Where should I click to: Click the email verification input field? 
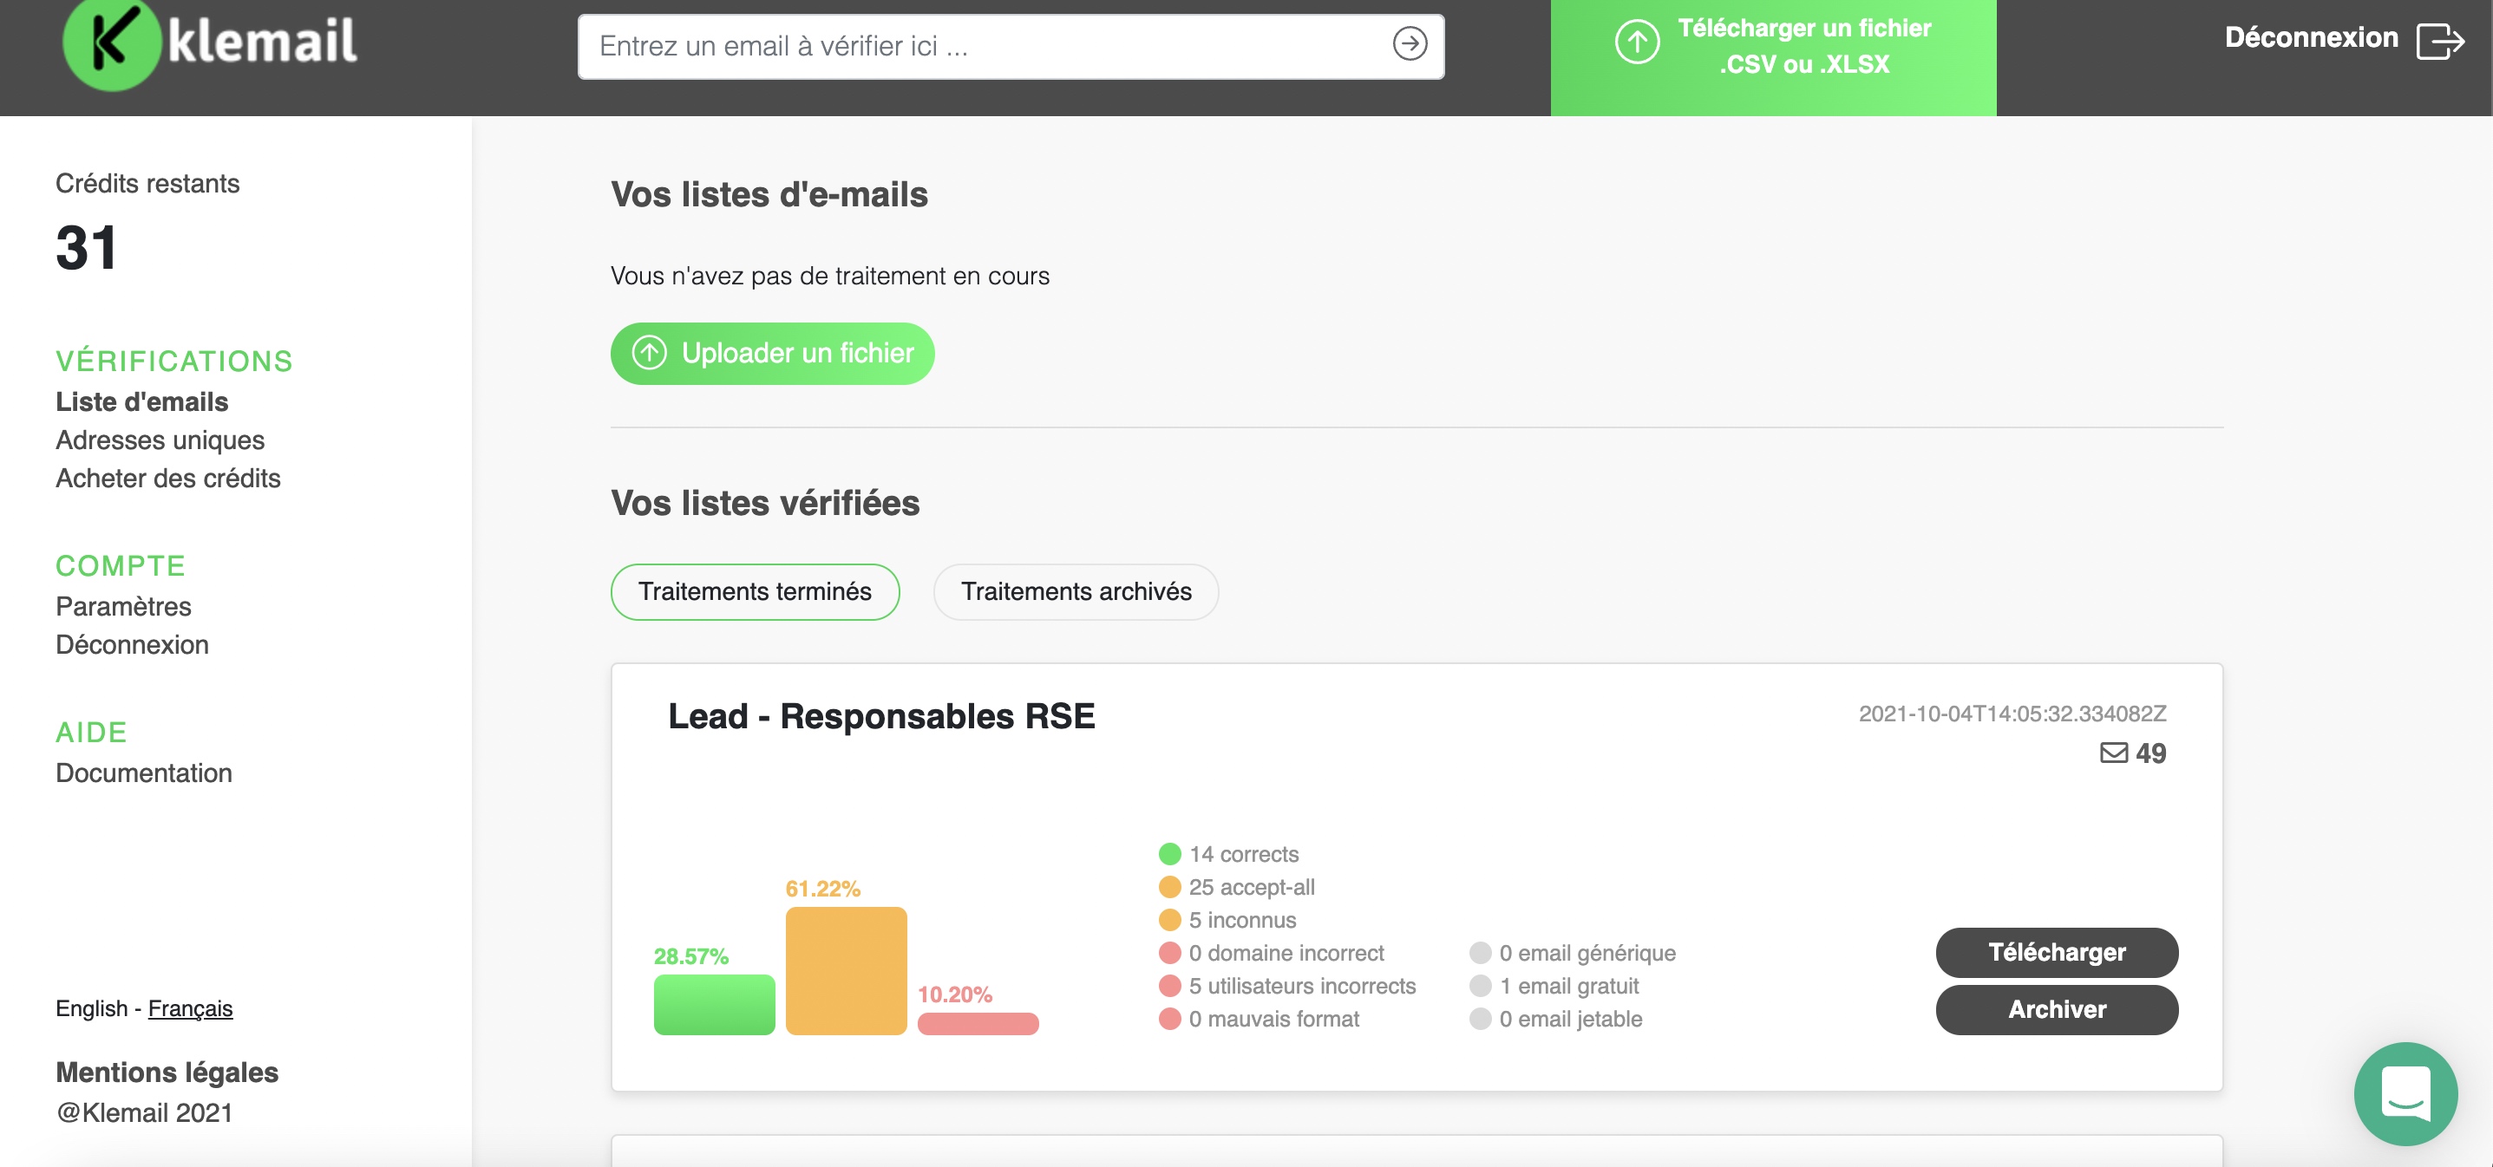968,44
